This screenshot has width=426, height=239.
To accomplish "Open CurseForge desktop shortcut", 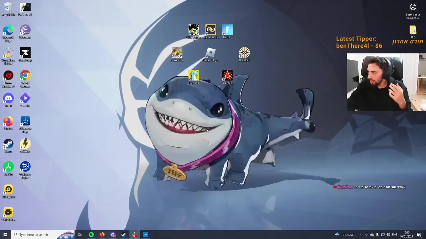I will tap(25, 55).
